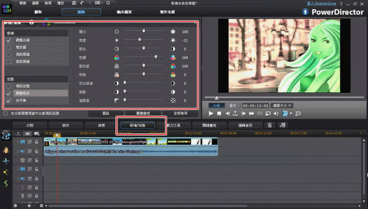Viewport: 368px width, 209px height.
Task: Click the info icon beside ColorDirector
Action: [31, 23]
